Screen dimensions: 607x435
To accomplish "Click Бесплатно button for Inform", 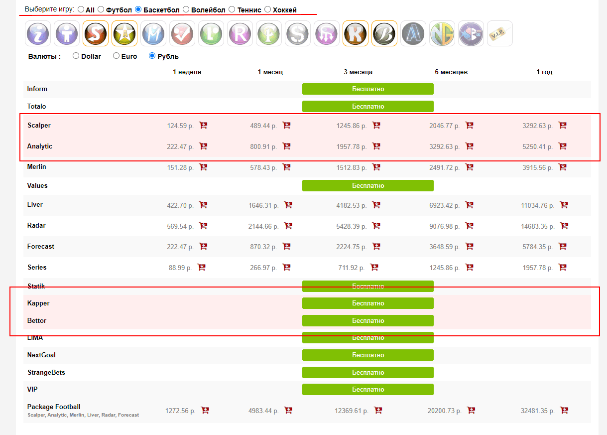I will coord(367,89).
